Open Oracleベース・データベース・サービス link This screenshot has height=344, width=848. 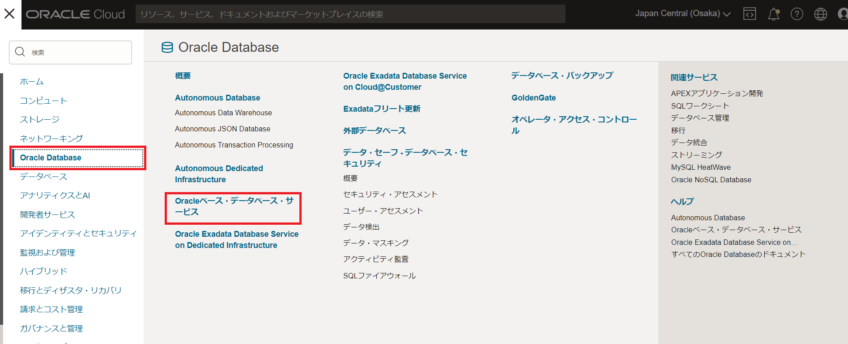234,206
